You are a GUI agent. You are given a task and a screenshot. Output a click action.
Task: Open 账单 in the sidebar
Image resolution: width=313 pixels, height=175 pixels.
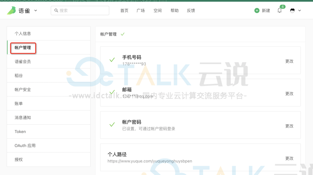click(x=48, y=104)
